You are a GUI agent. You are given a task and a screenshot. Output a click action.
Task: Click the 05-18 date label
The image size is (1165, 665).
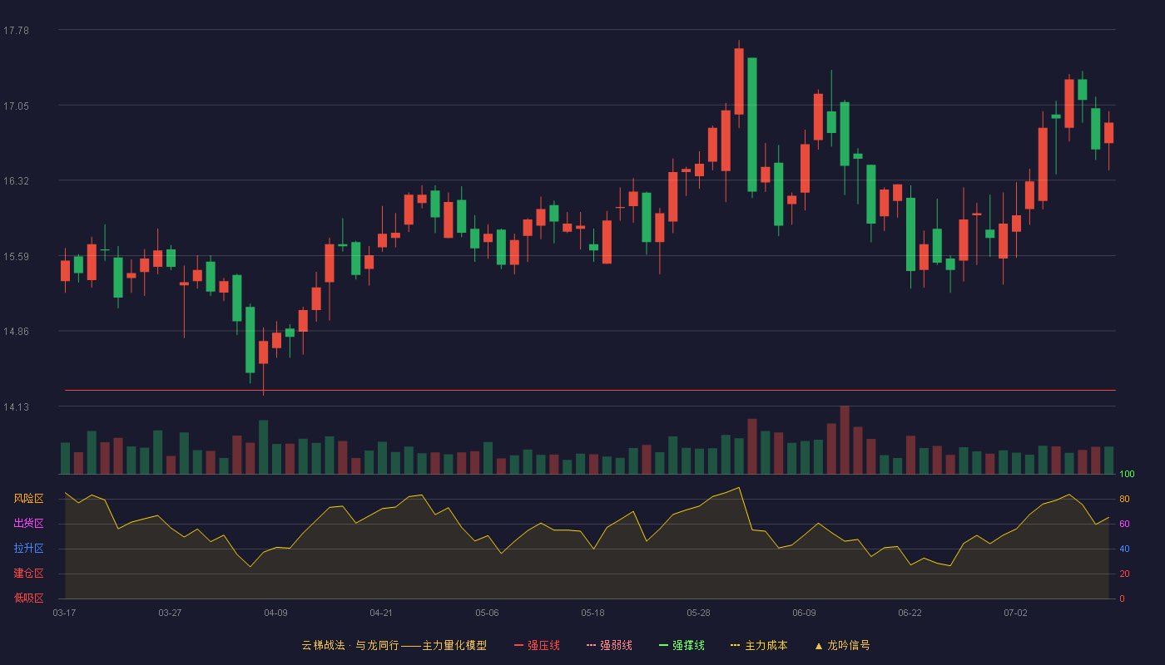[592, 613]
